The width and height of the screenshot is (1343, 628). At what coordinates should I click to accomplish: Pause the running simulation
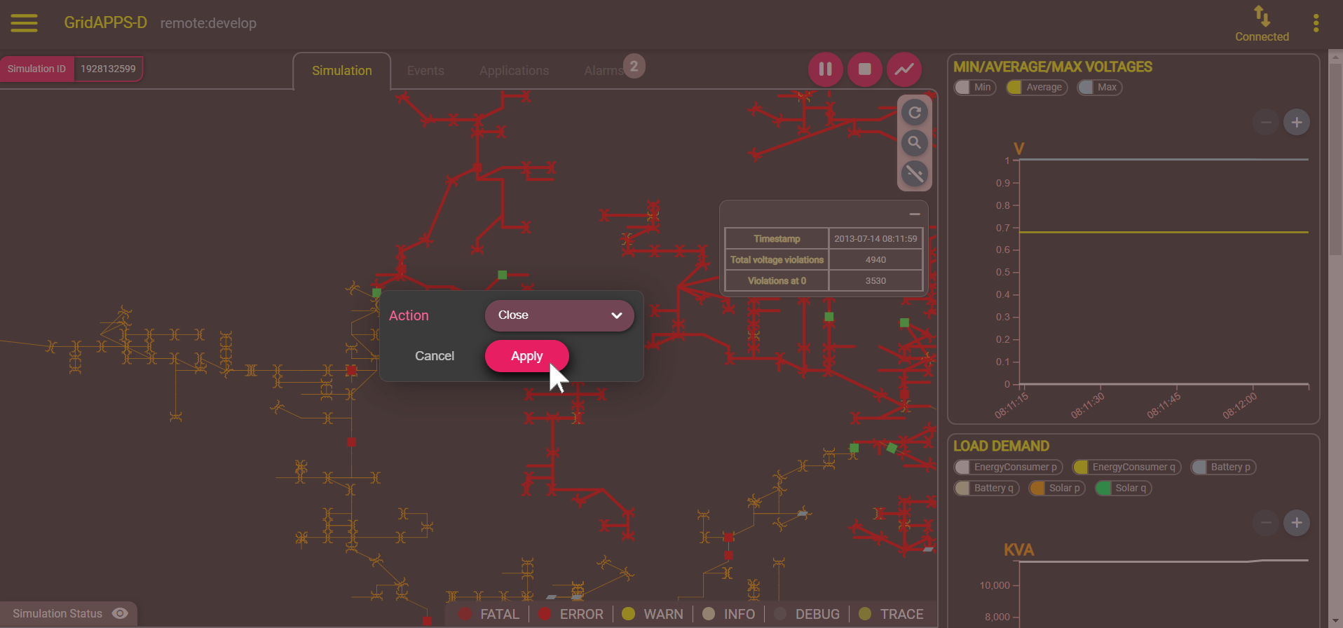click(826, 69)
